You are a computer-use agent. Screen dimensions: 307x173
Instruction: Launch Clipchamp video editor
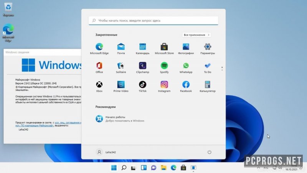142,68
